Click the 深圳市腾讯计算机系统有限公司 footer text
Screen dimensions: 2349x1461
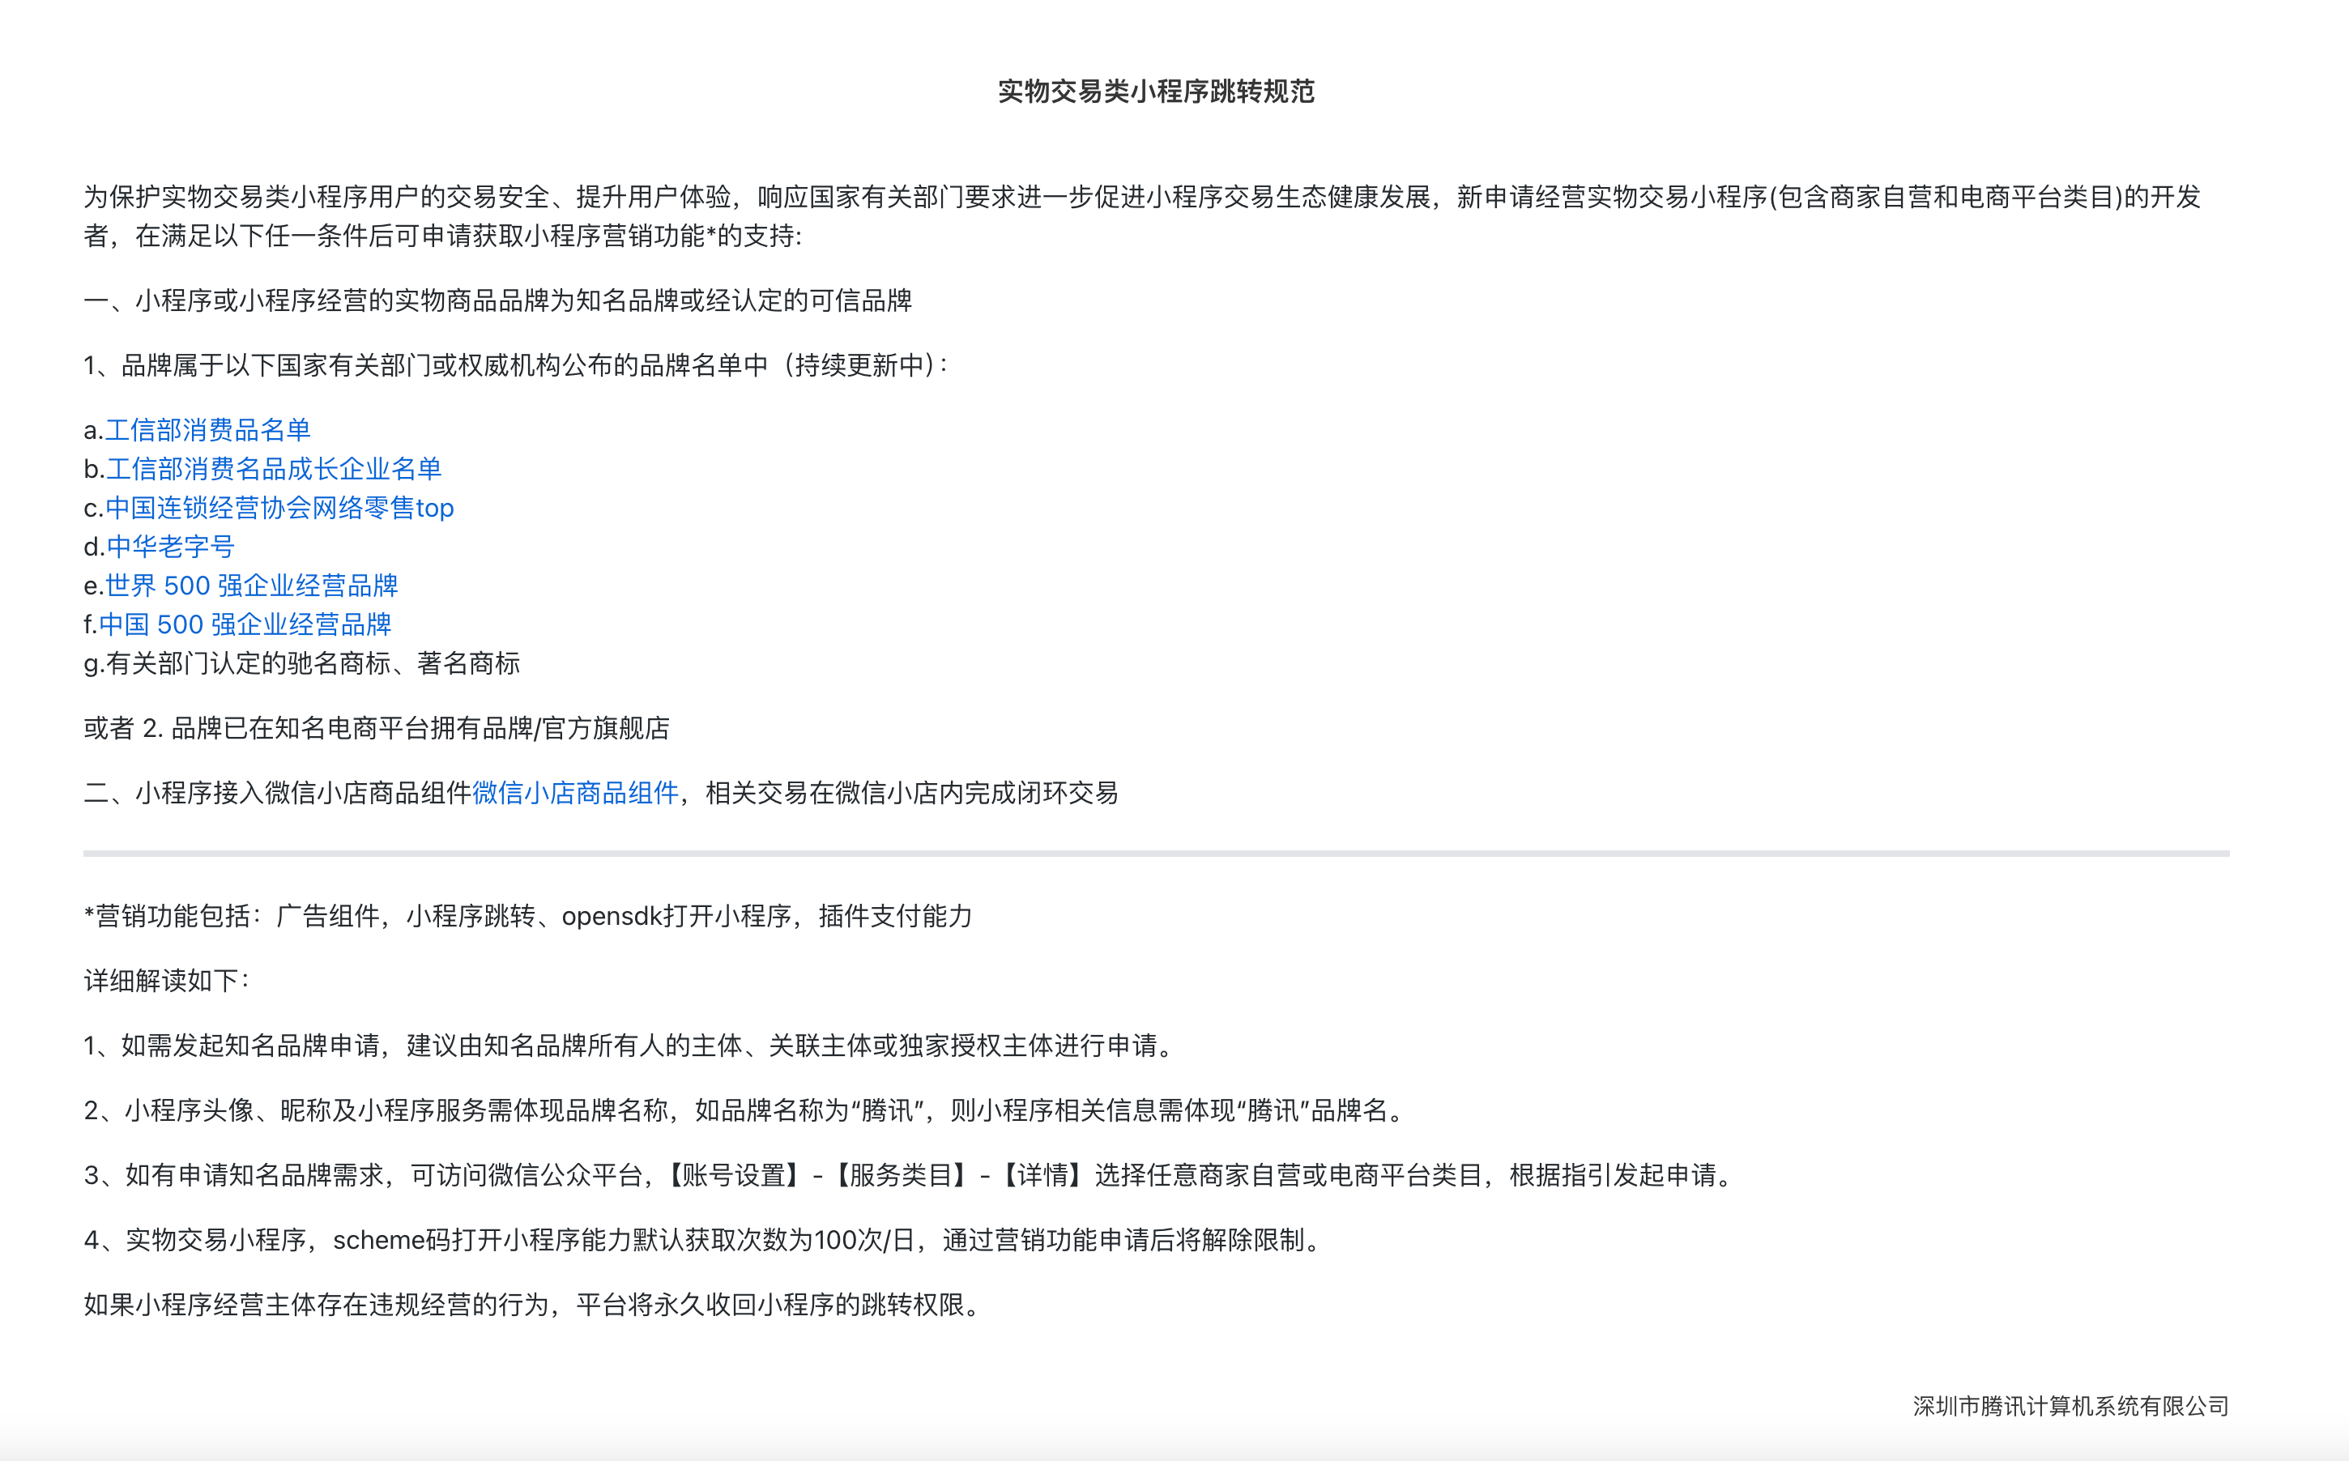(x=2070, y=1406)
